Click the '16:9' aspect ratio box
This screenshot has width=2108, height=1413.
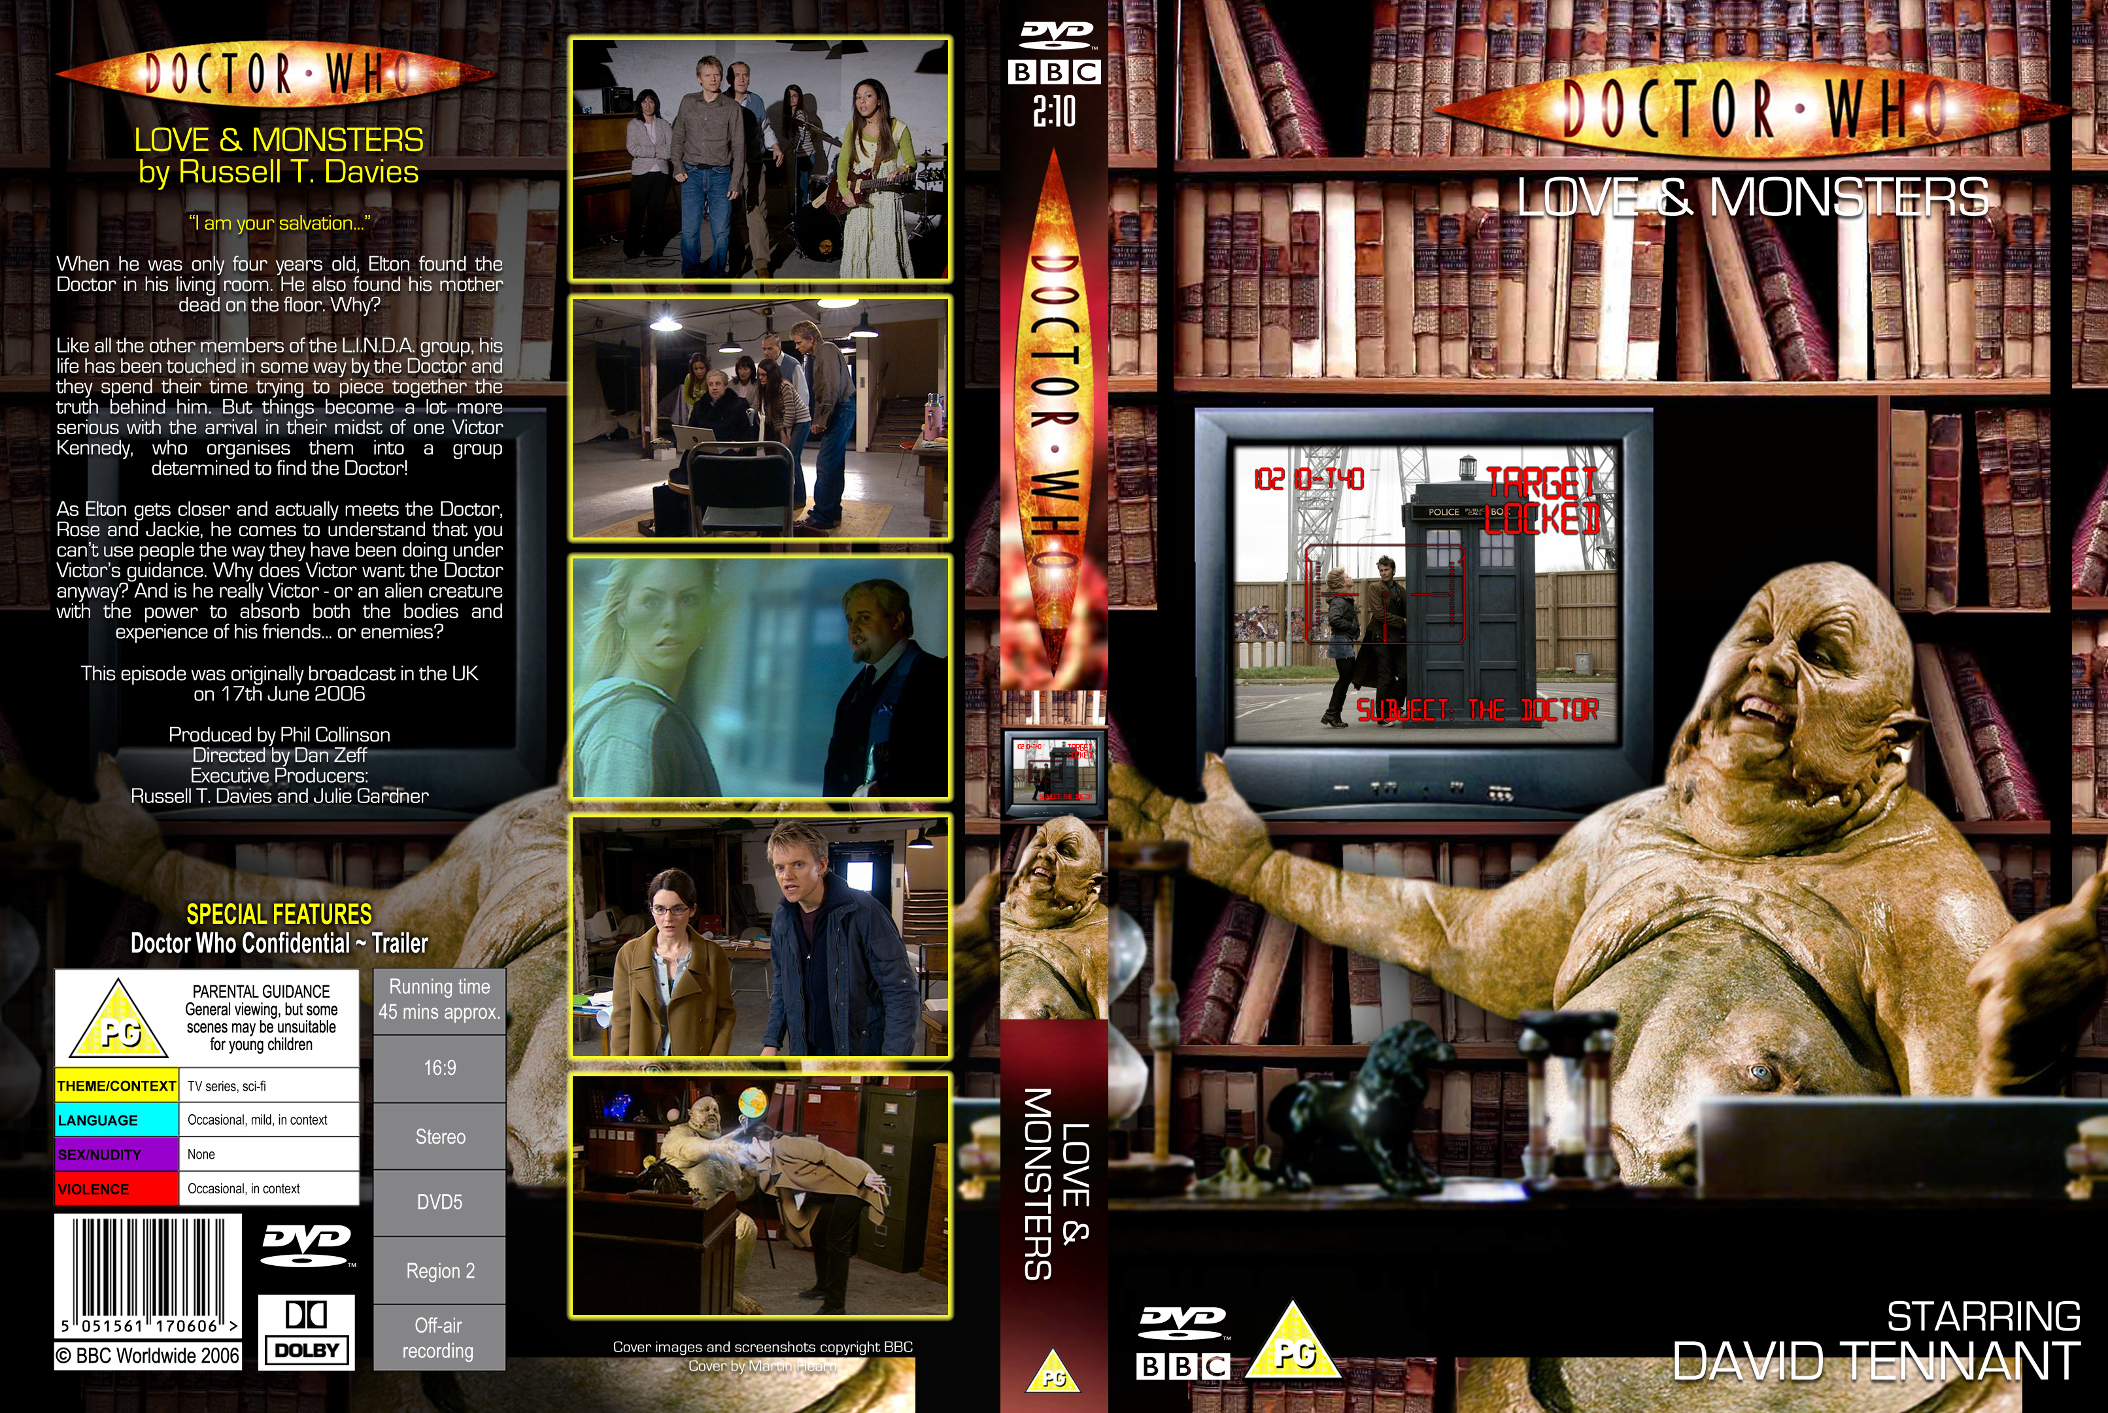[x=439, y=1068]
